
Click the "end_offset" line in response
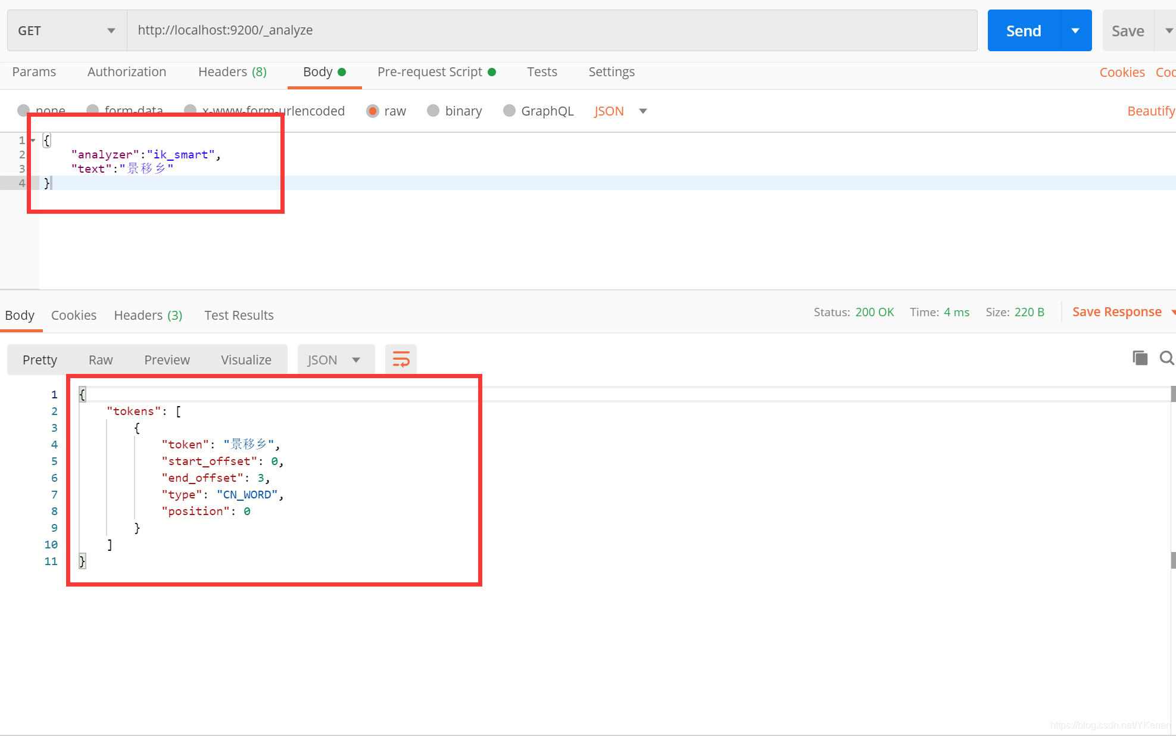point(216,478)
